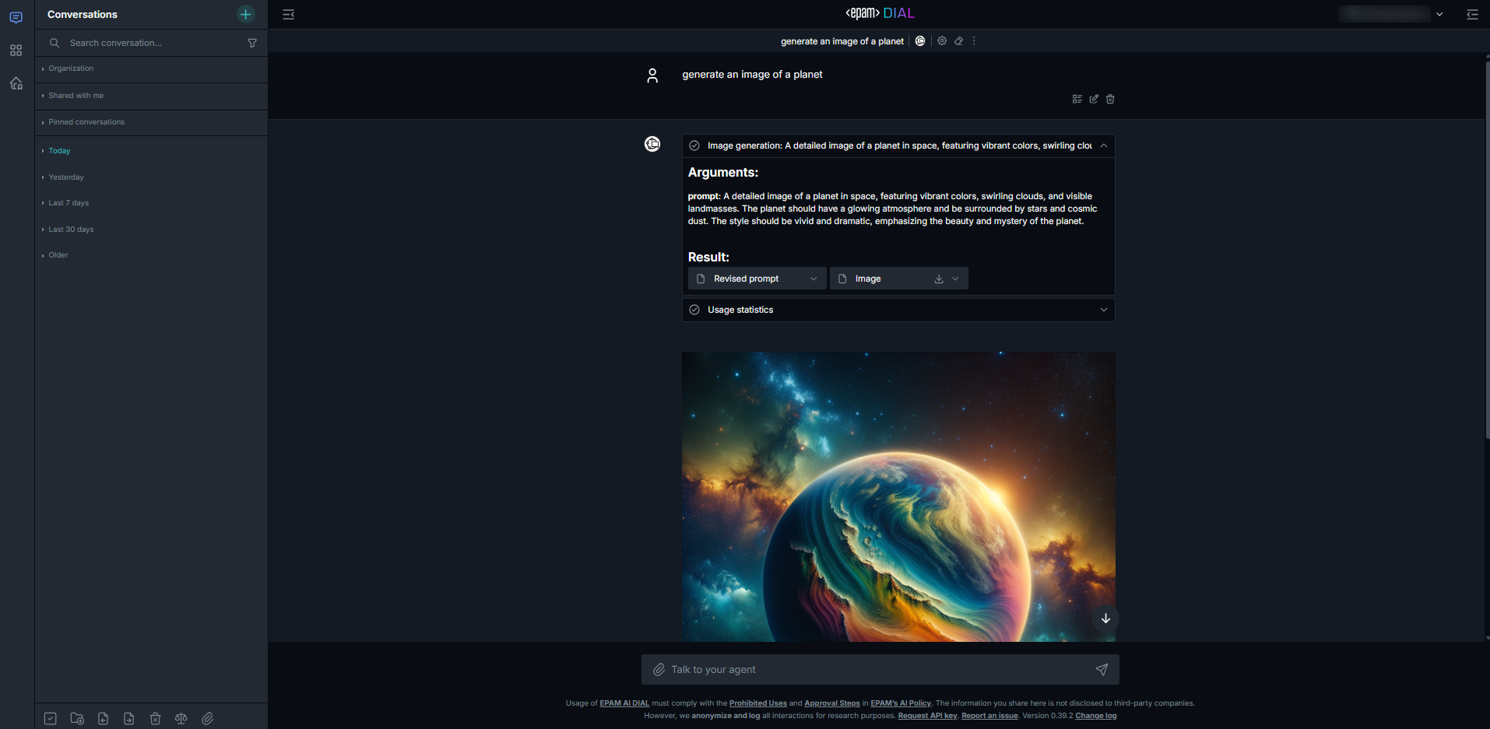This screenshot has width=1490, height=729.
Task: Expand the Today conversations group
Action: pyautogui.click(x=59, y=151)
